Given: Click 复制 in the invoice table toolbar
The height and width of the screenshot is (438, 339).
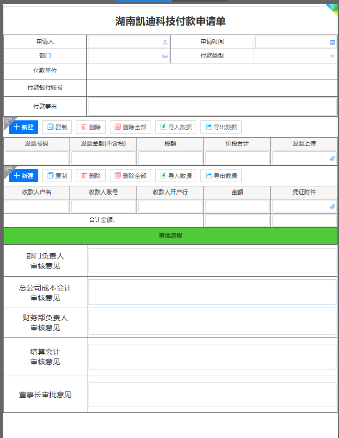Looking at the screenshot, I should (x=57, y=127).
